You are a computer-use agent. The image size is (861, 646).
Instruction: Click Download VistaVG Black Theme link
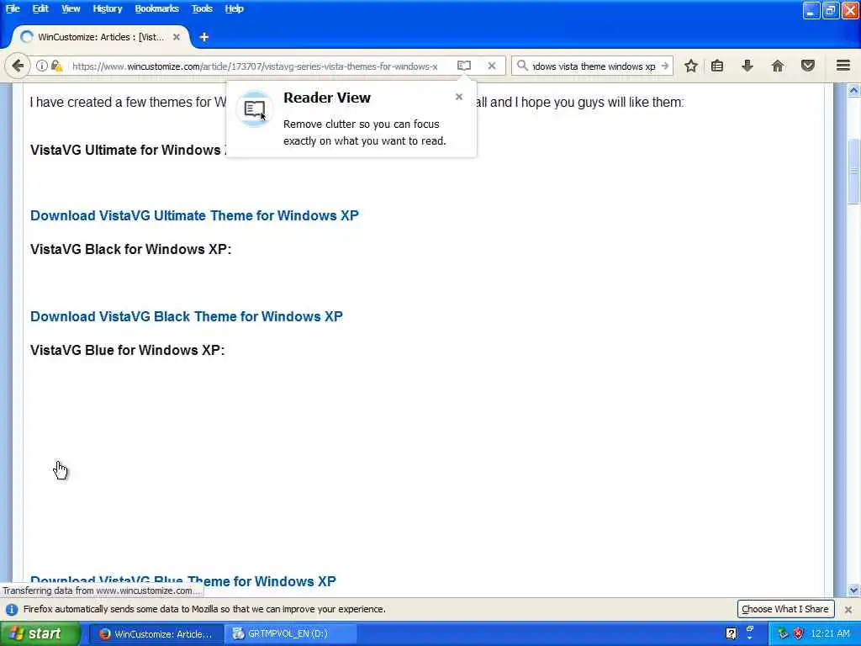click(186, 316)
